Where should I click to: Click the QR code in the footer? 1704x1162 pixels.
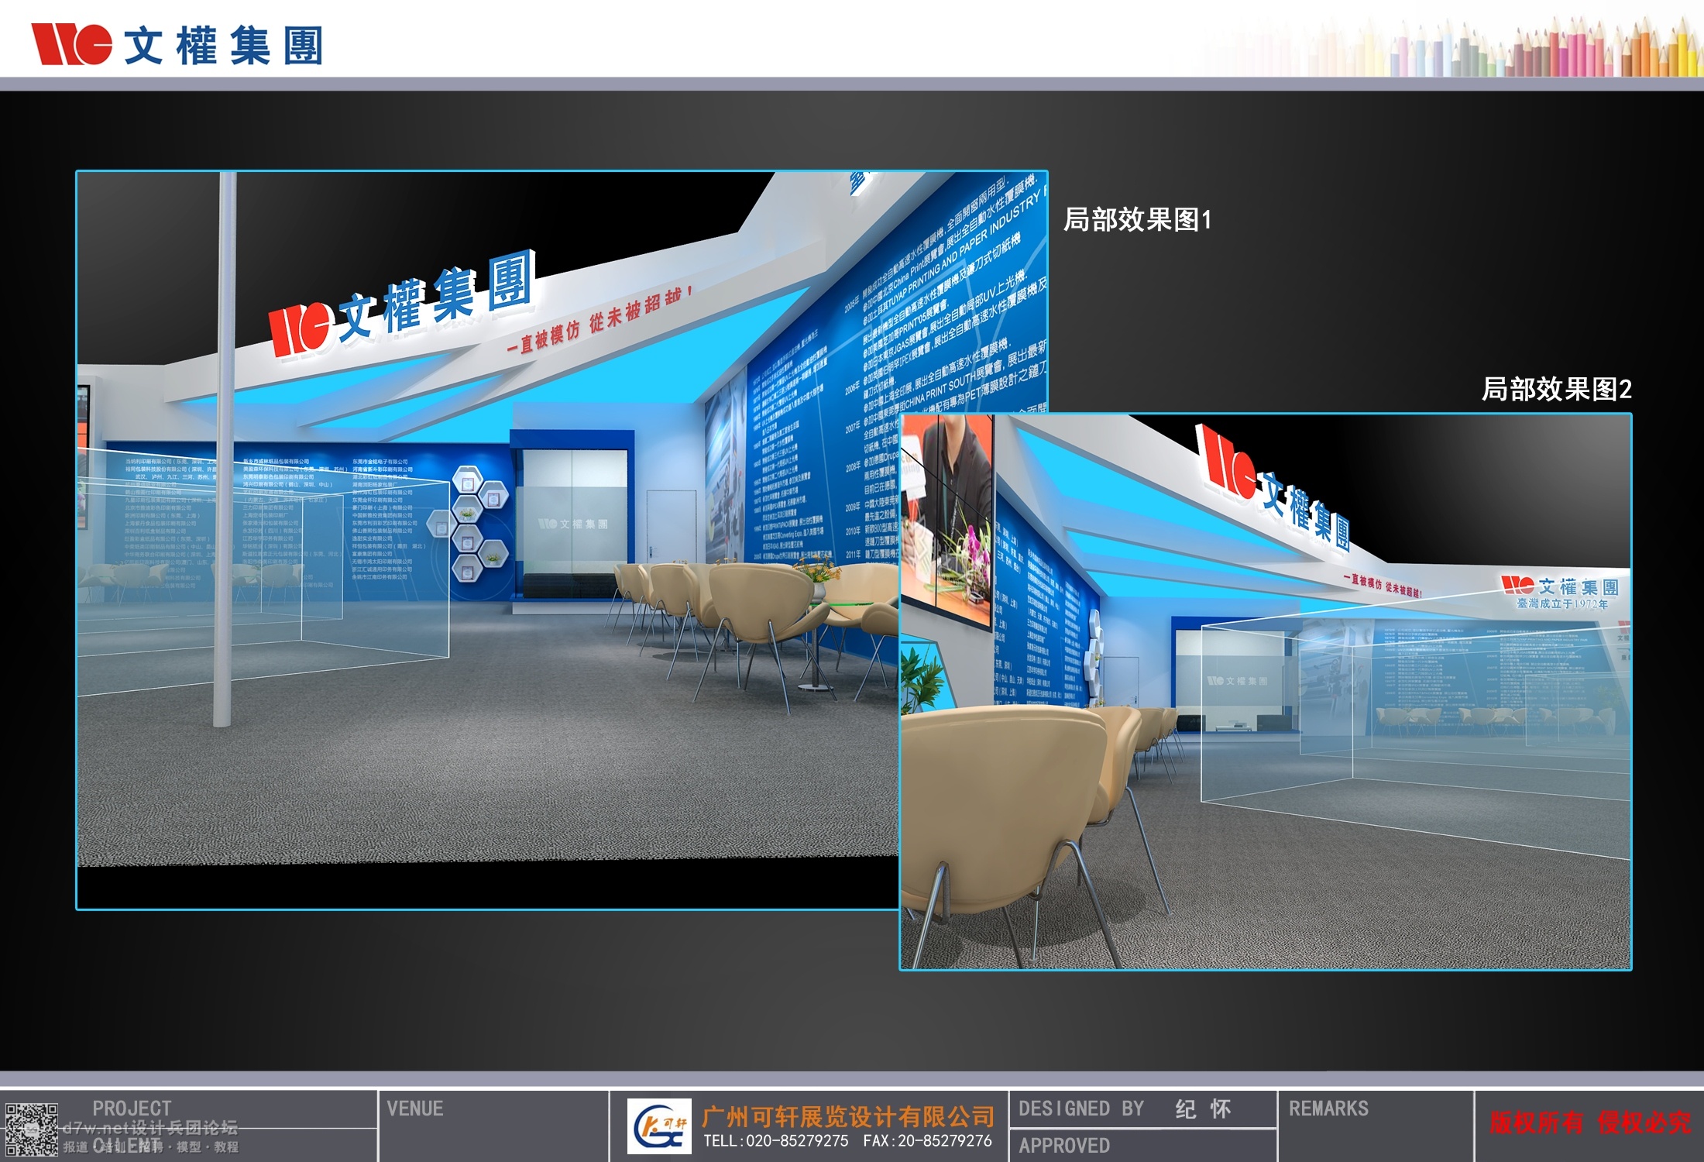(31, 1130)
